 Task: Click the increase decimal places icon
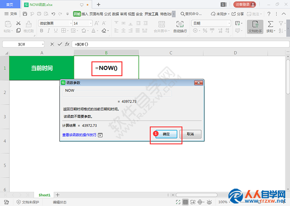coord(220,30)
